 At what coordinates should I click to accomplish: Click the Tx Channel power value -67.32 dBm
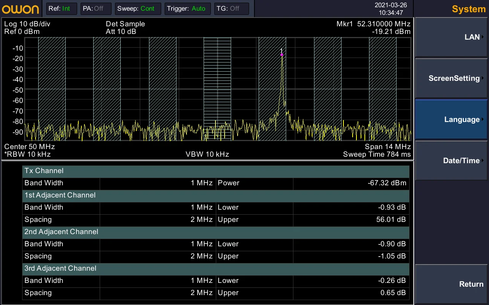point(387,183)
